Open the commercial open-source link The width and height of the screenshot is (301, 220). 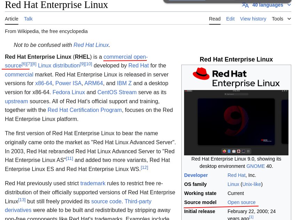point(126,57)
